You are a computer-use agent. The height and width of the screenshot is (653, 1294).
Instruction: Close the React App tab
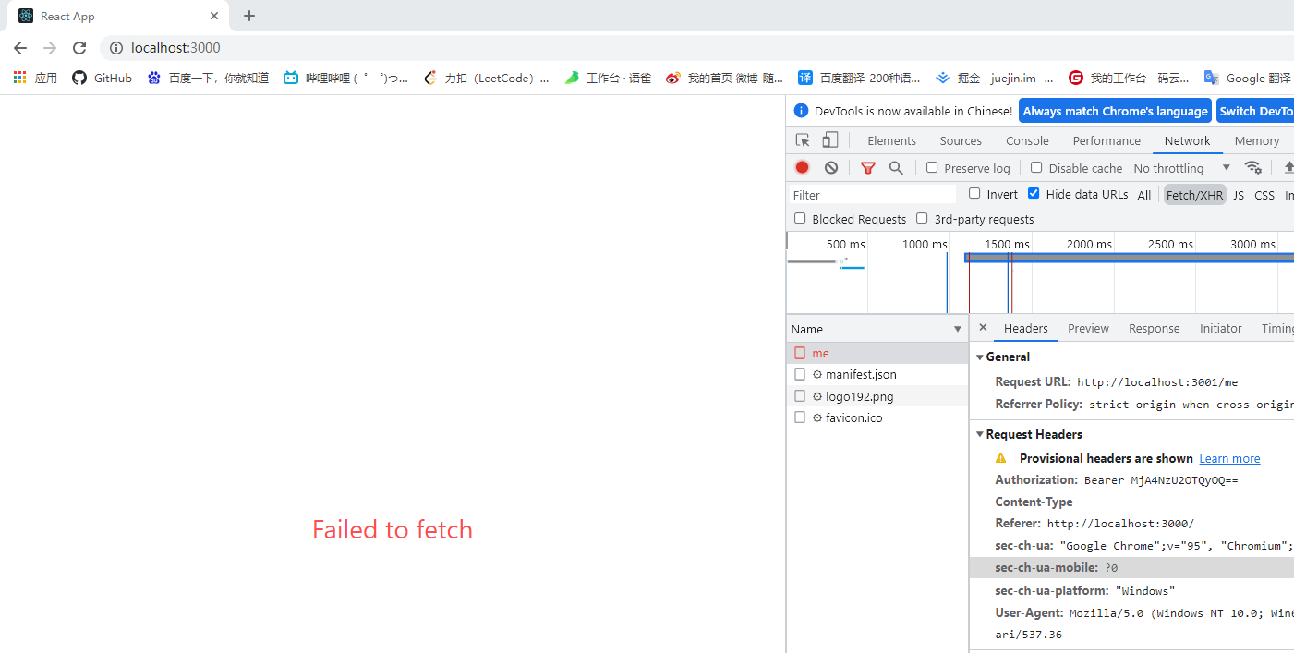214,16
